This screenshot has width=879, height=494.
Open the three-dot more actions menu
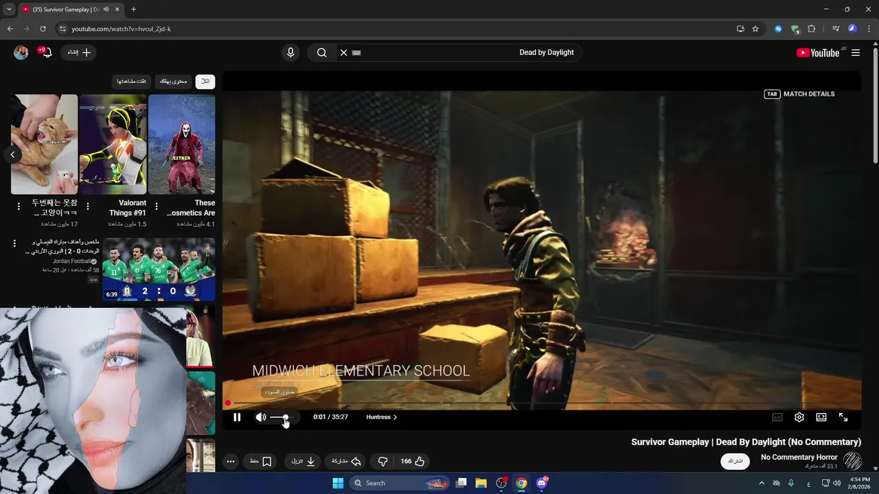pyautogui.click(x=231, y=461)
